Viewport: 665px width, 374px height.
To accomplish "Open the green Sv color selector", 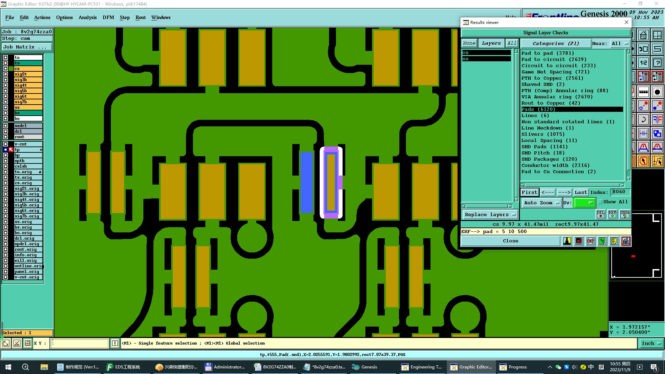I will [x=584, y=203].
